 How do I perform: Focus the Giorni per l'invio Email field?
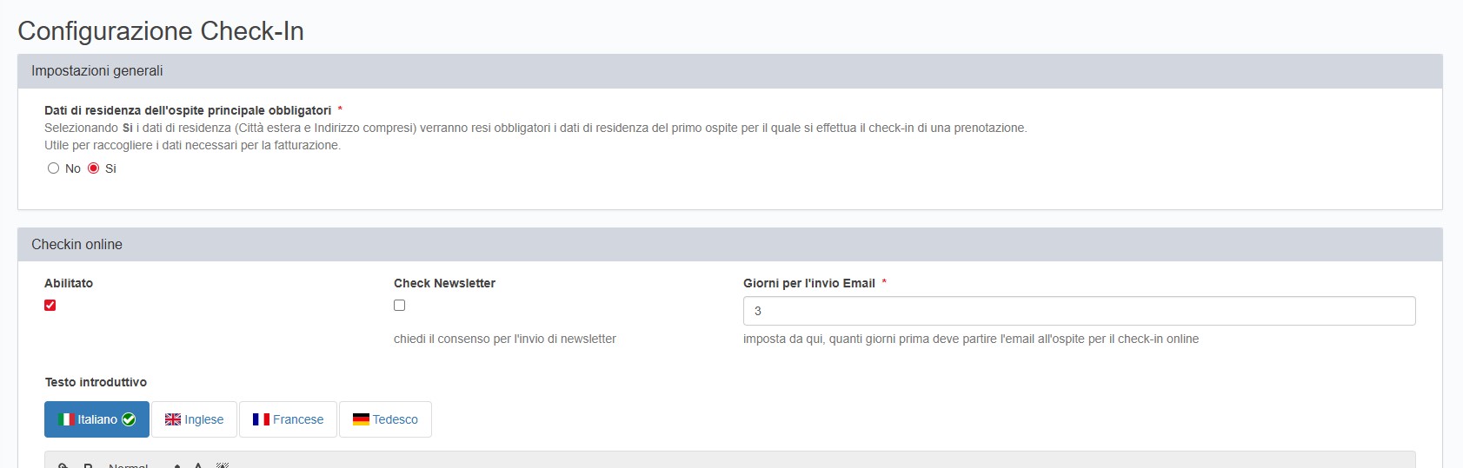(x=1079, y=311)
